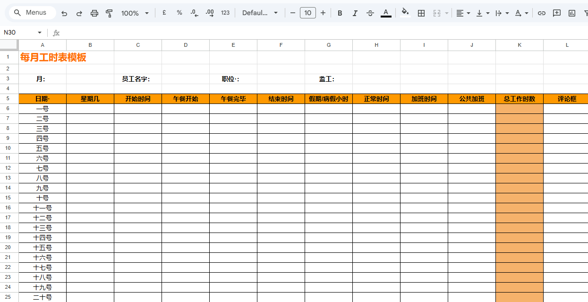This screenshot has height=302, width=588.
Task: Select column K header
Action: pyautogui.click(x=520, y=45)
